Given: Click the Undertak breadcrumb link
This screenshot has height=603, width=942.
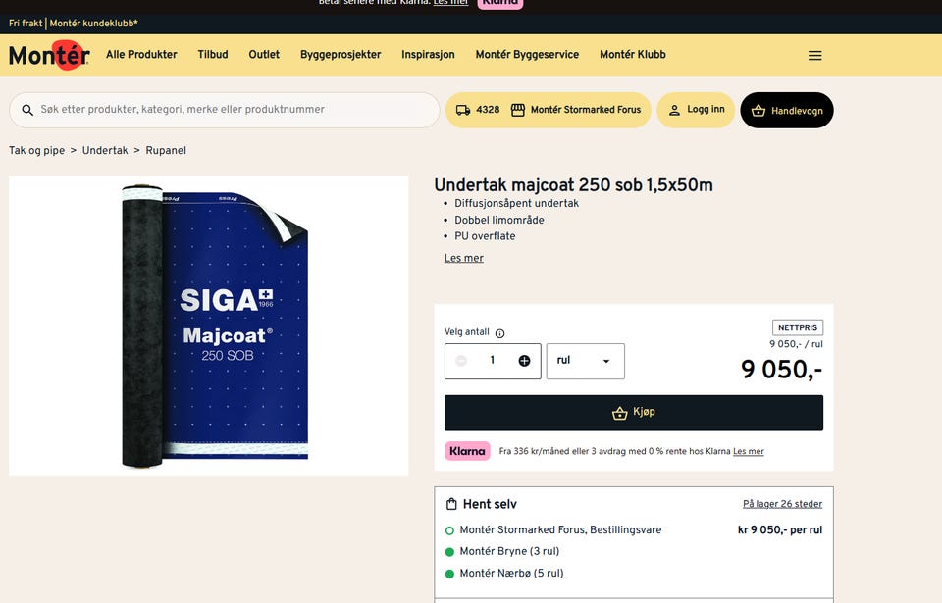Looking at the screenshot, I should (105, 150).
